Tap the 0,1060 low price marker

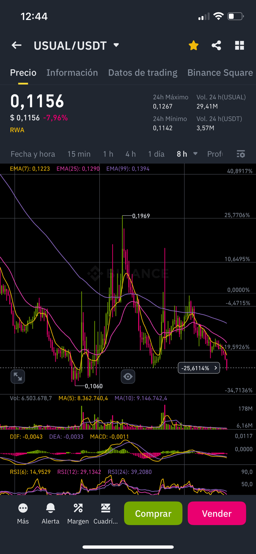point(94,386)
